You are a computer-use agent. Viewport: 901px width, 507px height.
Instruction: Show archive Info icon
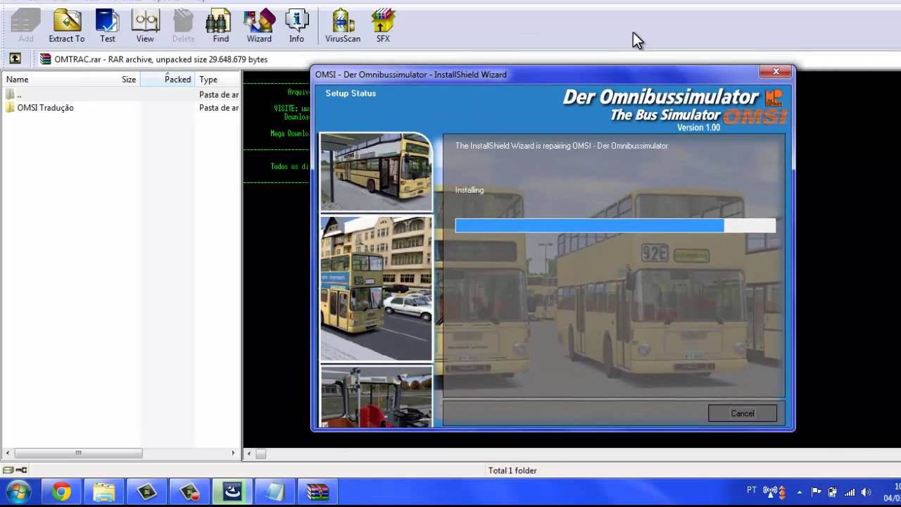coord(296,26)
